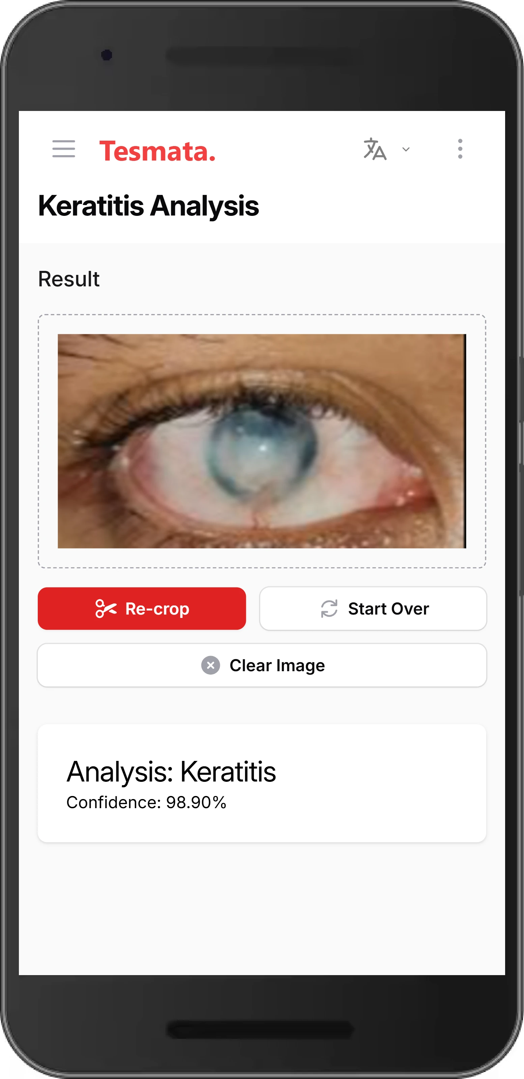Click the dashed image upload area border

[x=262, y=315]
